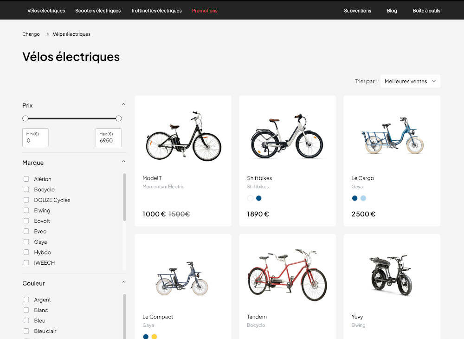This screenshot has width=464, height=339.
Task: Collapse the Marque filter section
Action: [124, 161]
